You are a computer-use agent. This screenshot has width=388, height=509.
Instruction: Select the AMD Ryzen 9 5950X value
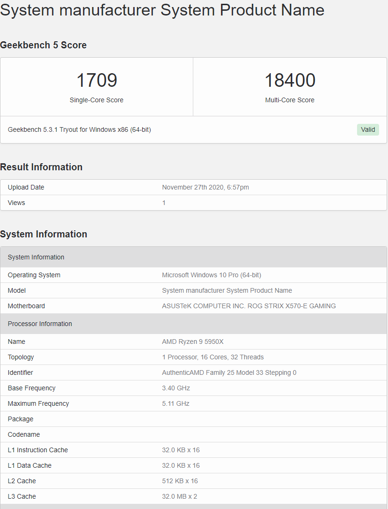click(193, 342)
